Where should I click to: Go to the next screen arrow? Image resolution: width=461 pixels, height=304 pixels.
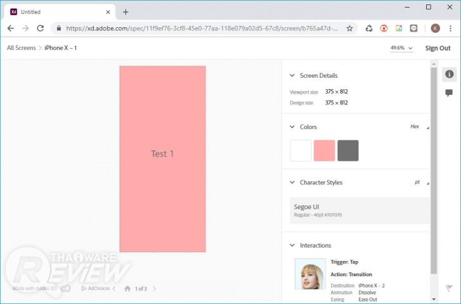pyautogui.click(x=155, y=289)
